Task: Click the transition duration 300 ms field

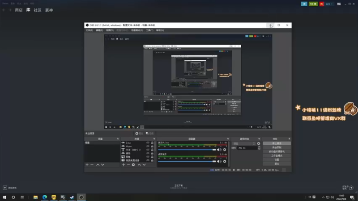Action: click(x=247, y=148)
